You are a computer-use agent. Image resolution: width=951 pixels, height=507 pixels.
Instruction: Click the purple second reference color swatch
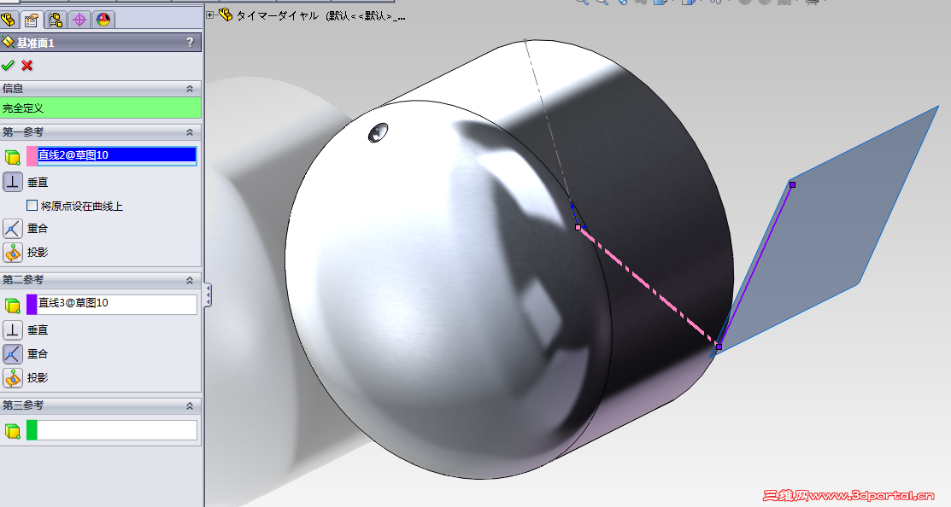(x=32, y=304)
